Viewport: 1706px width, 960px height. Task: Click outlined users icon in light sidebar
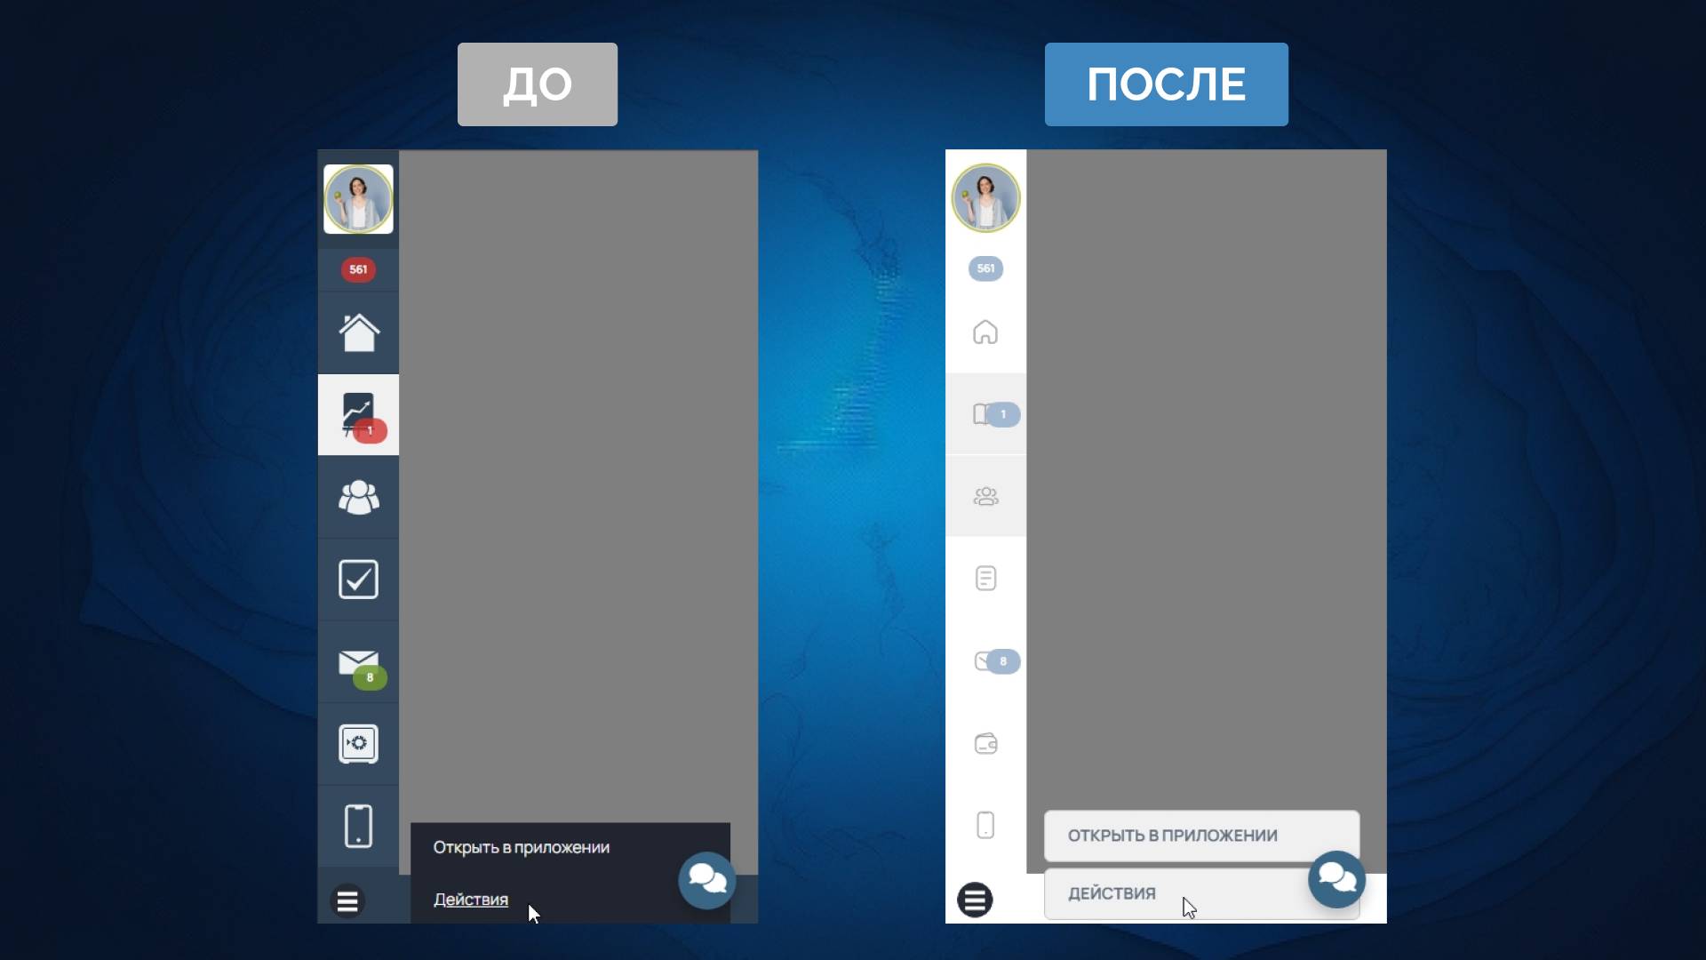point(985,496)
